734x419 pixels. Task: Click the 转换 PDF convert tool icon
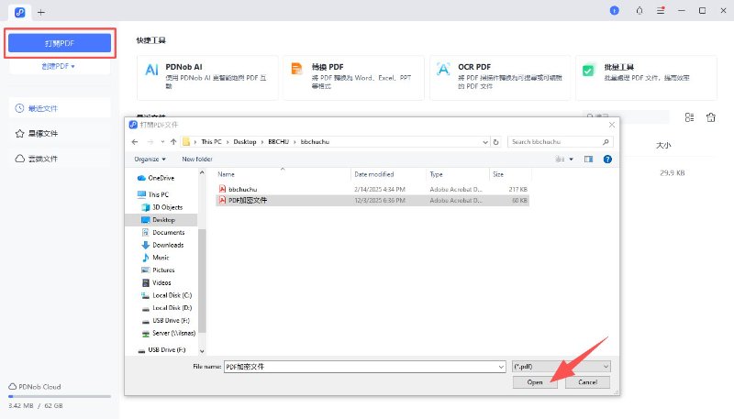click(x=296, y=70)
